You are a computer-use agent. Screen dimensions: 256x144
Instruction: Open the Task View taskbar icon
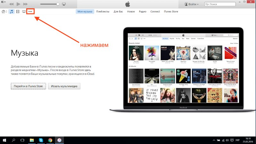point(22,140)
